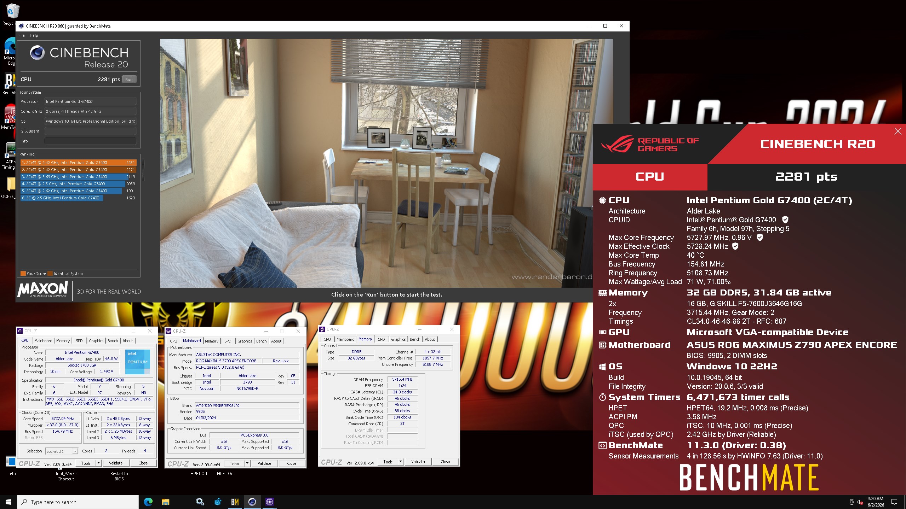The width and height of the screenshot is (906, 509).
Task: Click the muted volume tray icon
Action: coord(860,502)
